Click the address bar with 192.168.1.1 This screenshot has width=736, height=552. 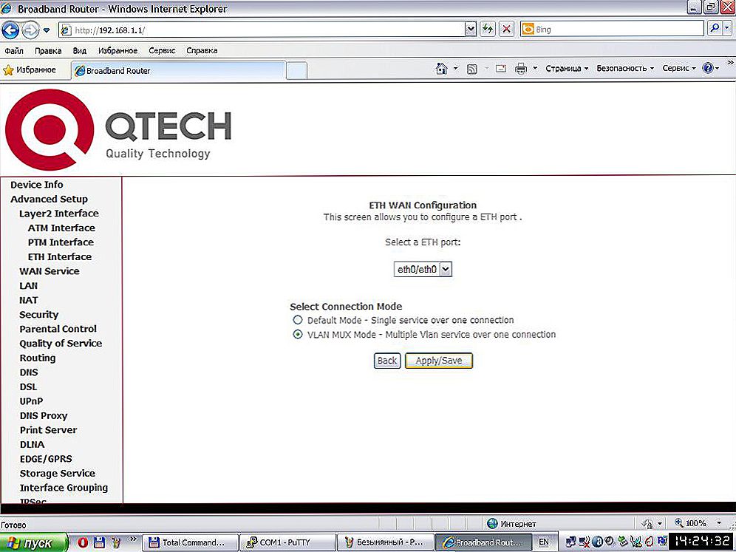pos(262,30)
